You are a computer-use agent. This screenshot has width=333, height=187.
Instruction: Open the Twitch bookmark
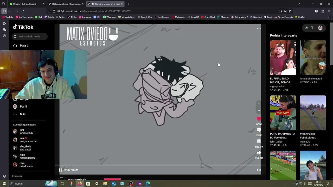(49, 17)
